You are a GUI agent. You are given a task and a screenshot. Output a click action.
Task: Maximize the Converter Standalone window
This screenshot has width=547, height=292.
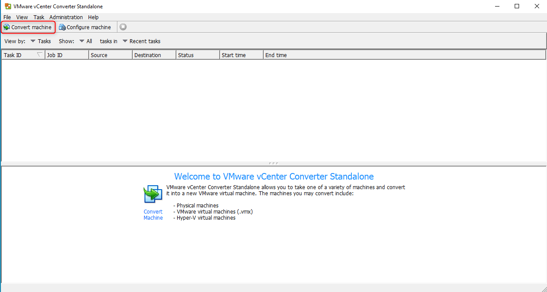point(517,6)
